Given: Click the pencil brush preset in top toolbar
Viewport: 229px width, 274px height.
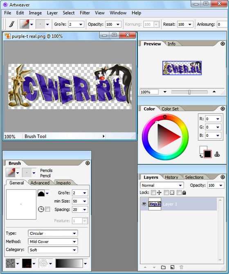Looking at the screenshot, I should (24, 24).
